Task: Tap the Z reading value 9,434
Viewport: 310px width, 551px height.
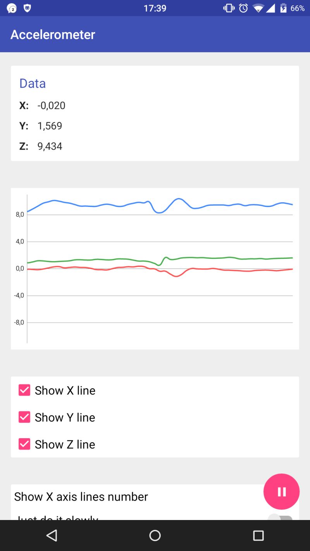Action: coord(50,146)
